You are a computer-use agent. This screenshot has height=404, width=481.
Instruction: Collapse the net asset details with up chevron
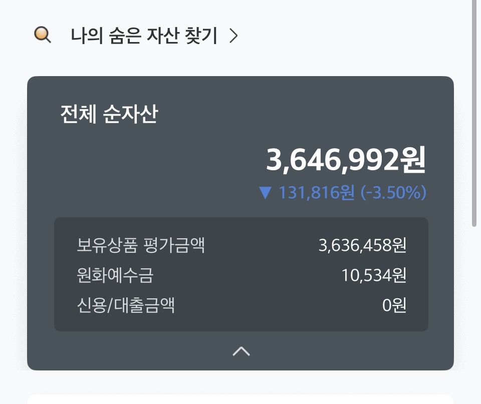pyautogui.click(x=241, y=351)
